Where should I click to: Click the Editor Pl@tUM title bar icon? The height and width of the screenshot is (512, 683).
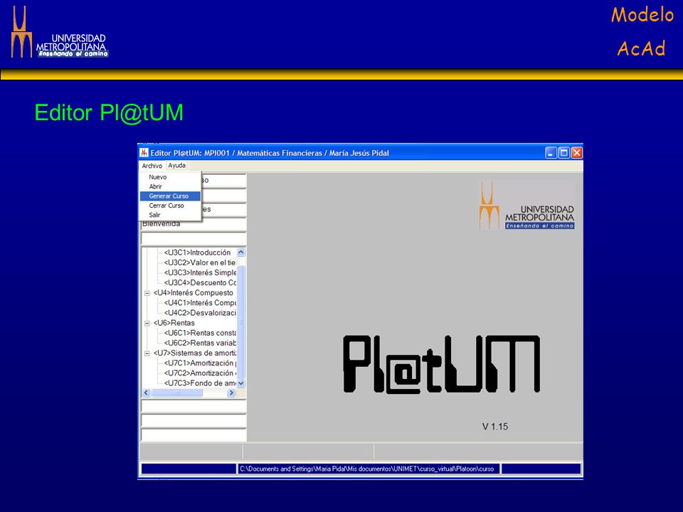(144, 153)
